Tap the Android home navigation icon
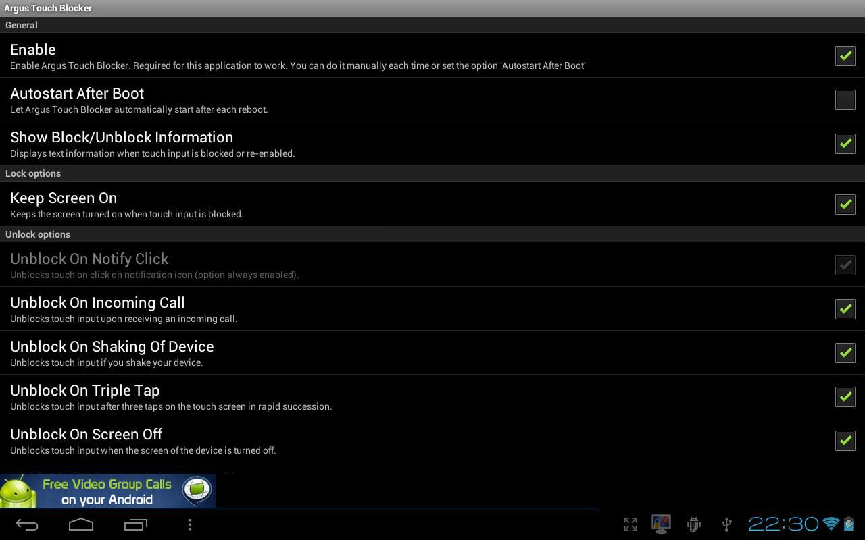Image resolution: width=865 pixels, height=540 pixels. pyautogui.click(x=81, y=524)
